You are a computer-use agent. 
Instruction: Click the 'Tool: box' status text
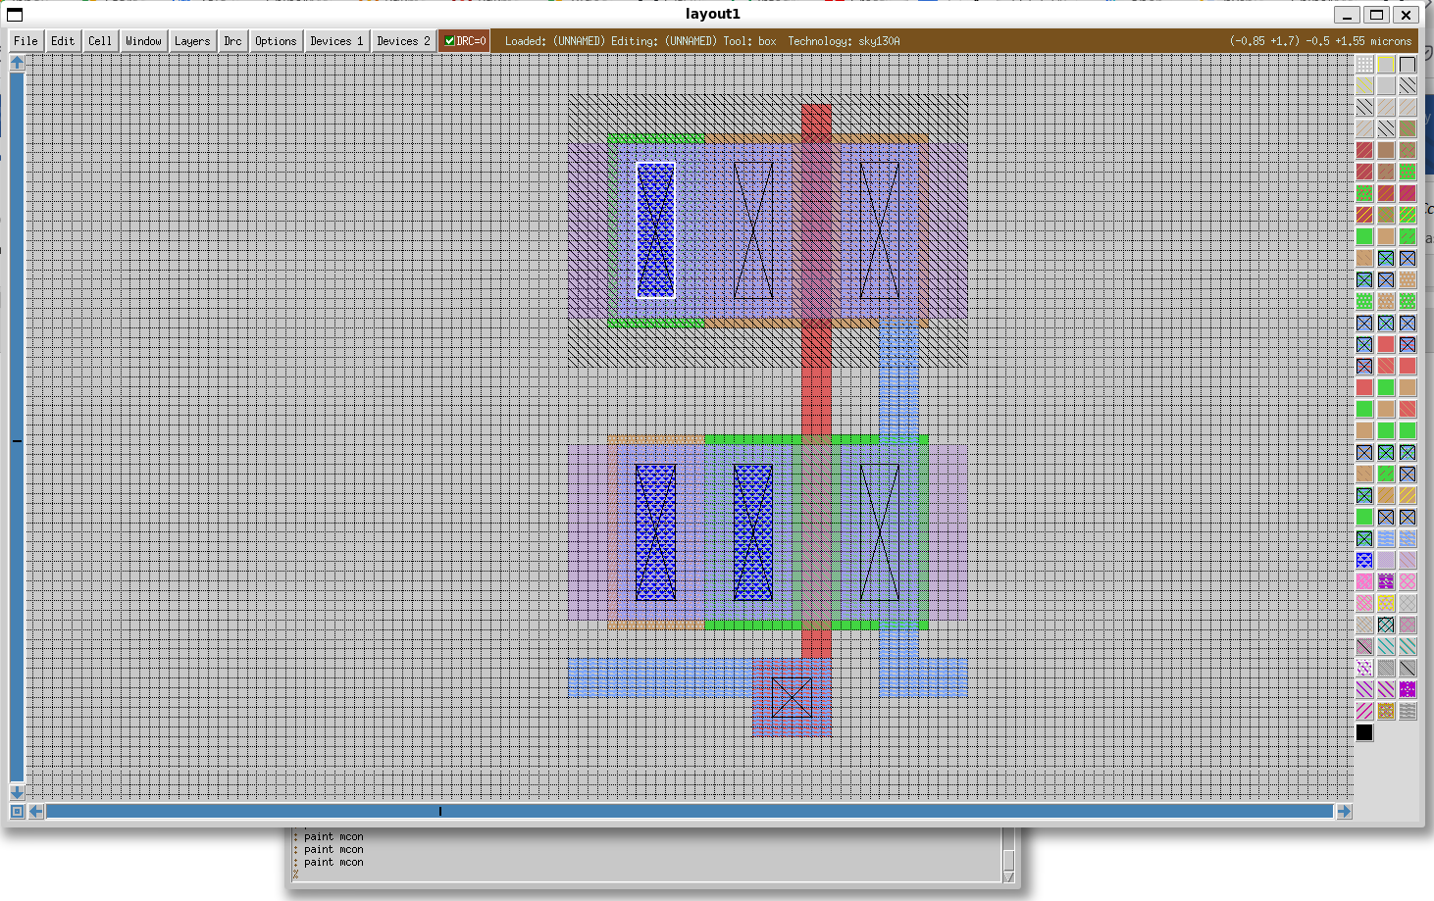click(749, 41)
